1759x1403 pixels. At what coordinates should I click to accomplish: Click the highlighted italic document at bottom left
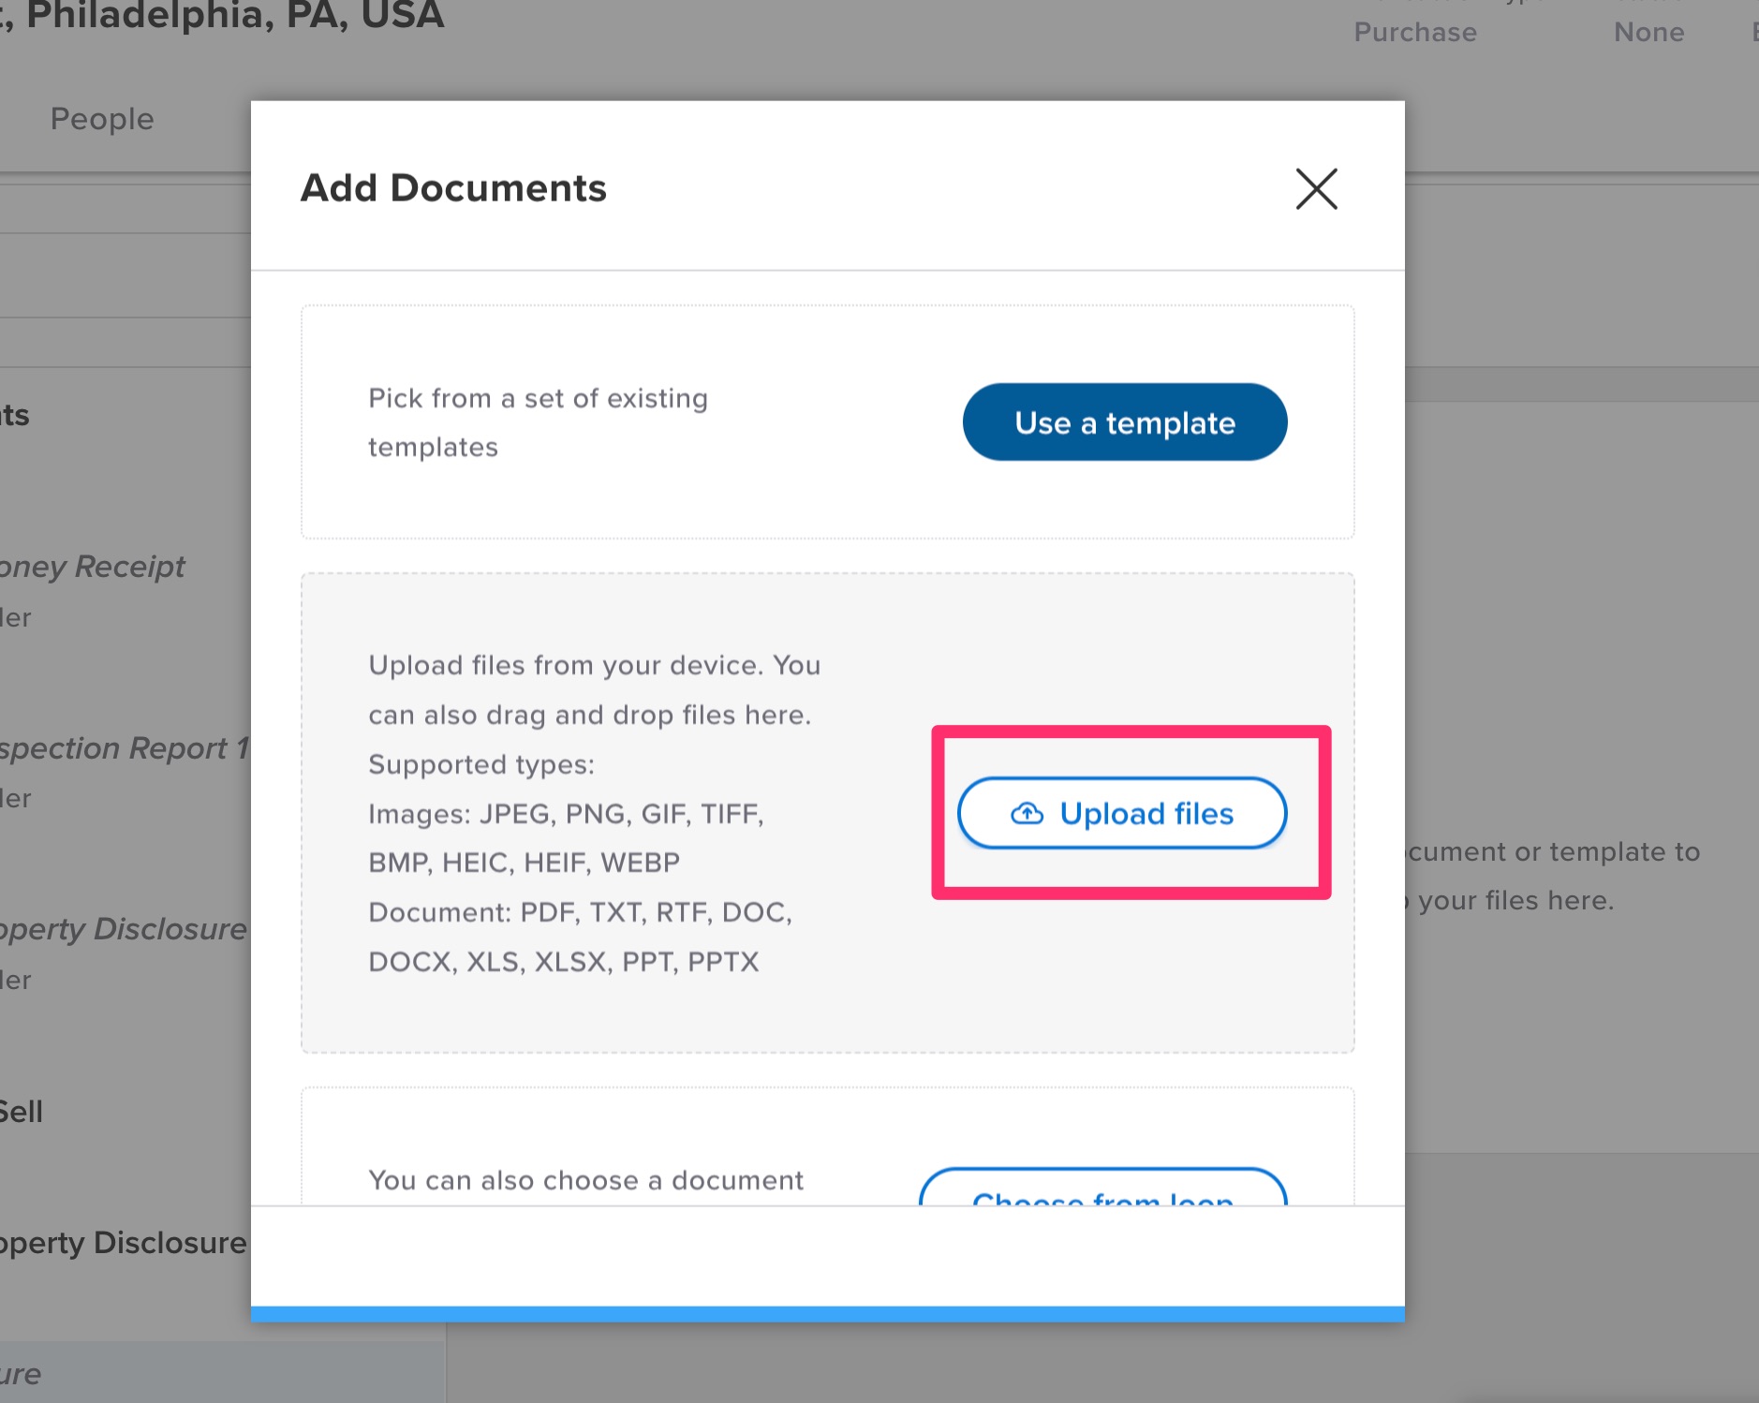click(x=23, y=1372)
